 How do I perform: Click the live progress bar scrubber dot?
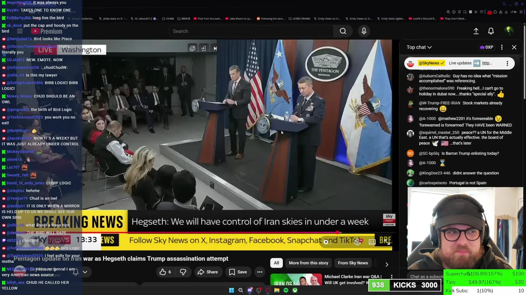pos(338,233)
